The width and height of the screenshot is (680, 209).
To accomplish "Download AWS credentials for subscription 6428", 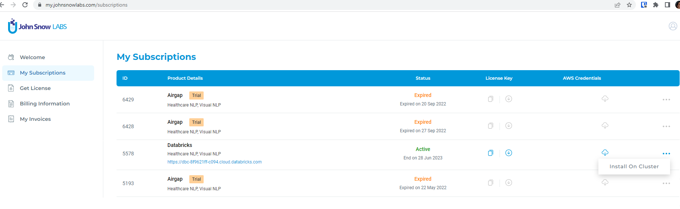I will (605, 126).
